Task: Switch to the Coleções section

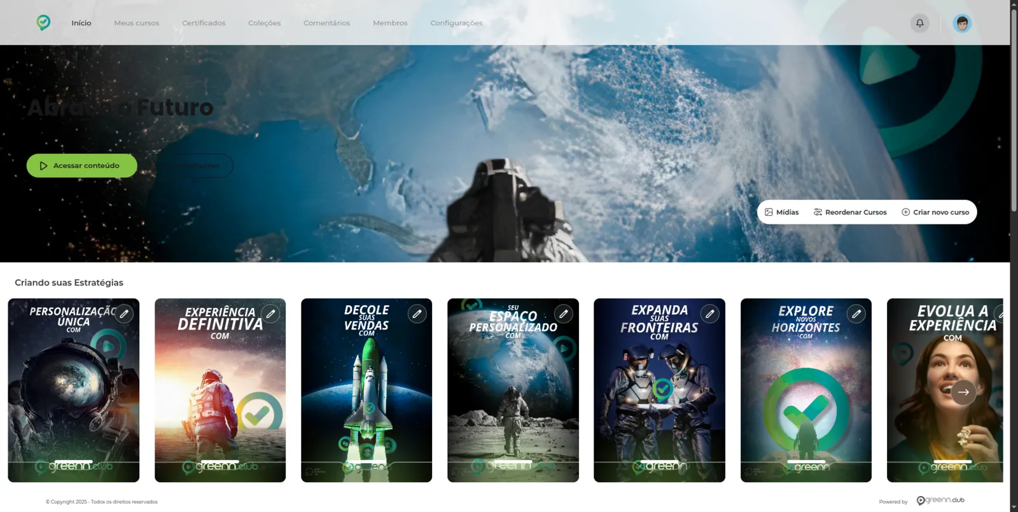Action: click(265, 23)
